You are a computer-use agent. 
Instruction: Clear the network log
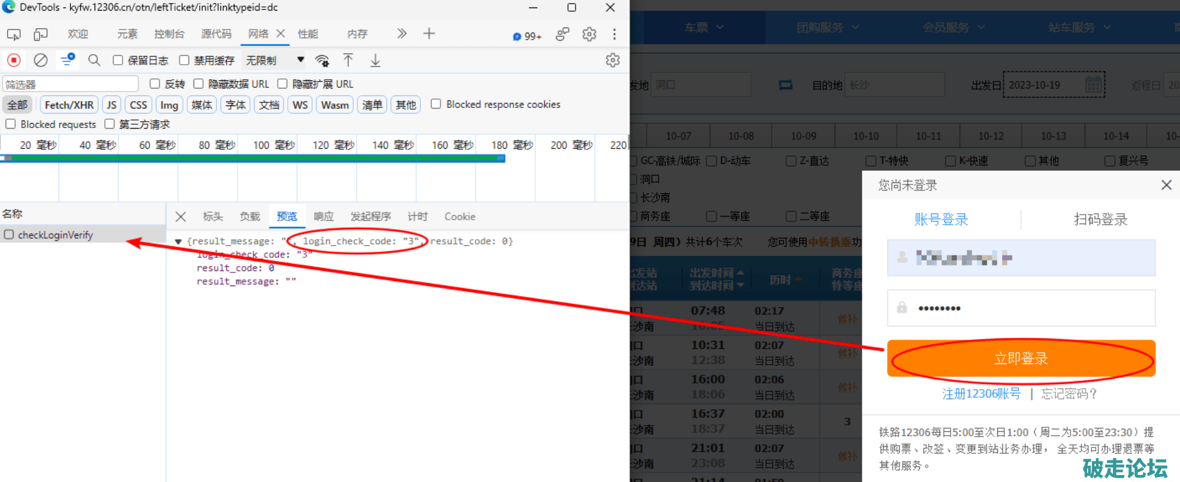click(41, 60)
